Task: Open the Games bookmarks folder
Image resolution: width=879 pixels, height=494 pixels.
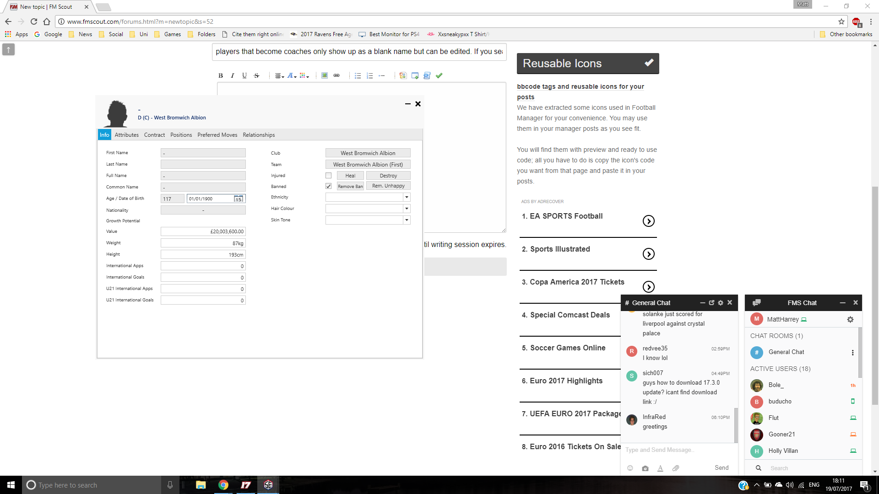Action: [x=168, y=34]
